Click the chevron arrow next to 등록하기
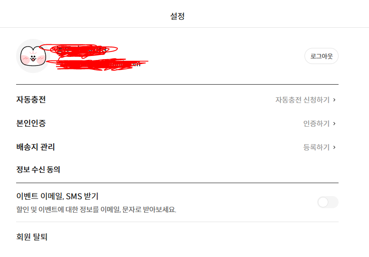This screenshot has height=257, width=369. click(335, 147)
